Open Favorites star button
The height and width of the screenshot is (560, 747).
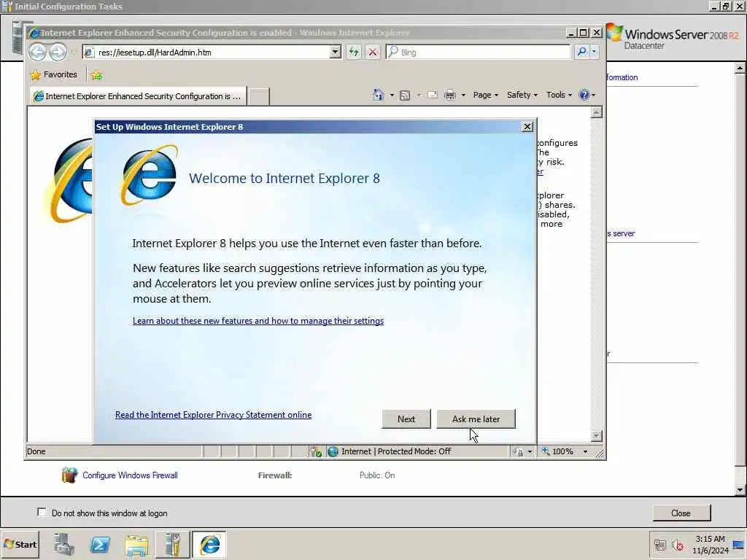coord(53,75)
